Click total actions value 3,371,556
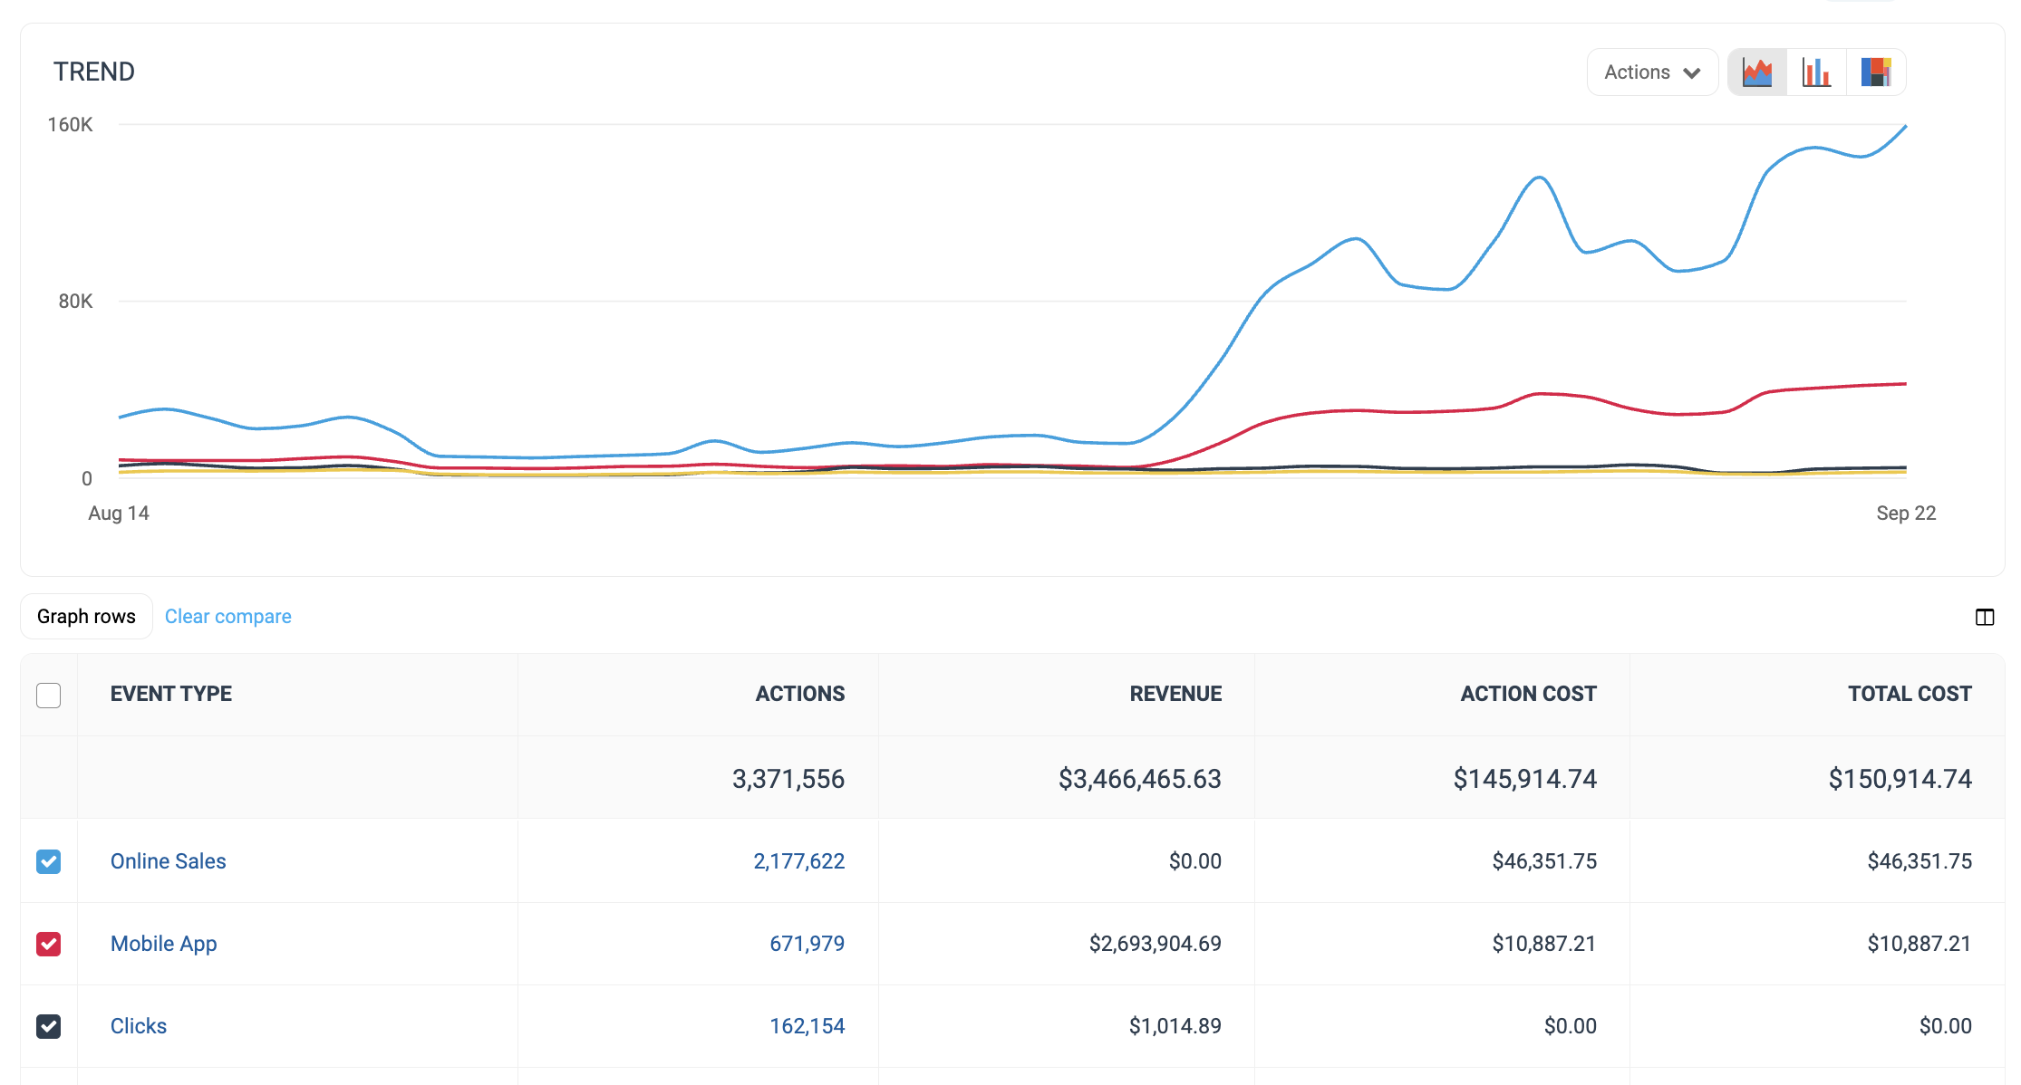Screen dimensions: 2021x1085 coord(788,779)
